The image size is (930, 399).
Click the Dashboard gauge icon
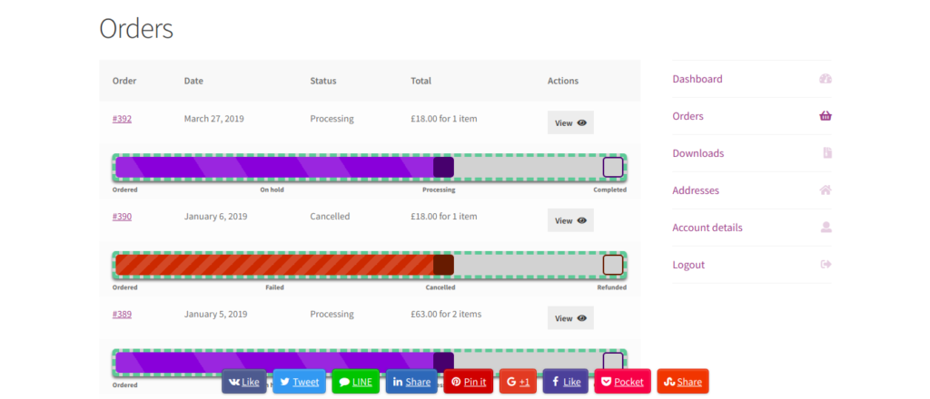point(825,79)
